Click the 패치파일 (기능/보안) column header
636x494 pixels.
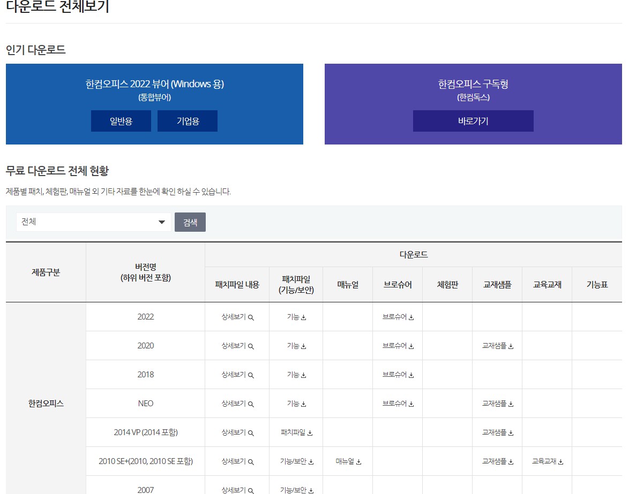(x=296, y=285)
